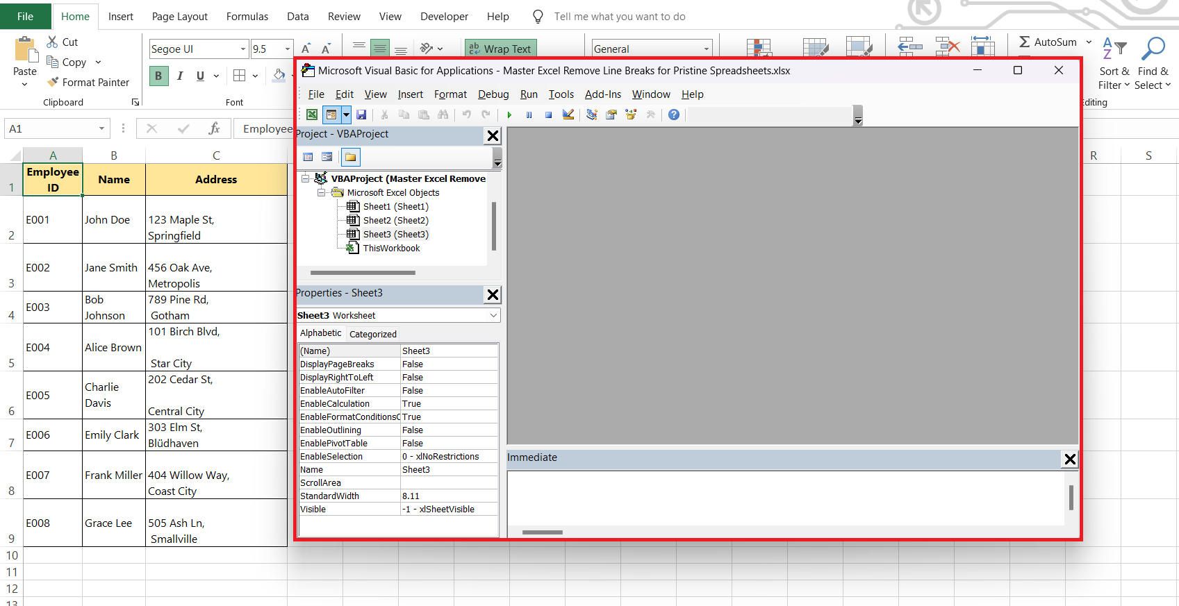Click Format Painter in Excel ribbon

88,82
